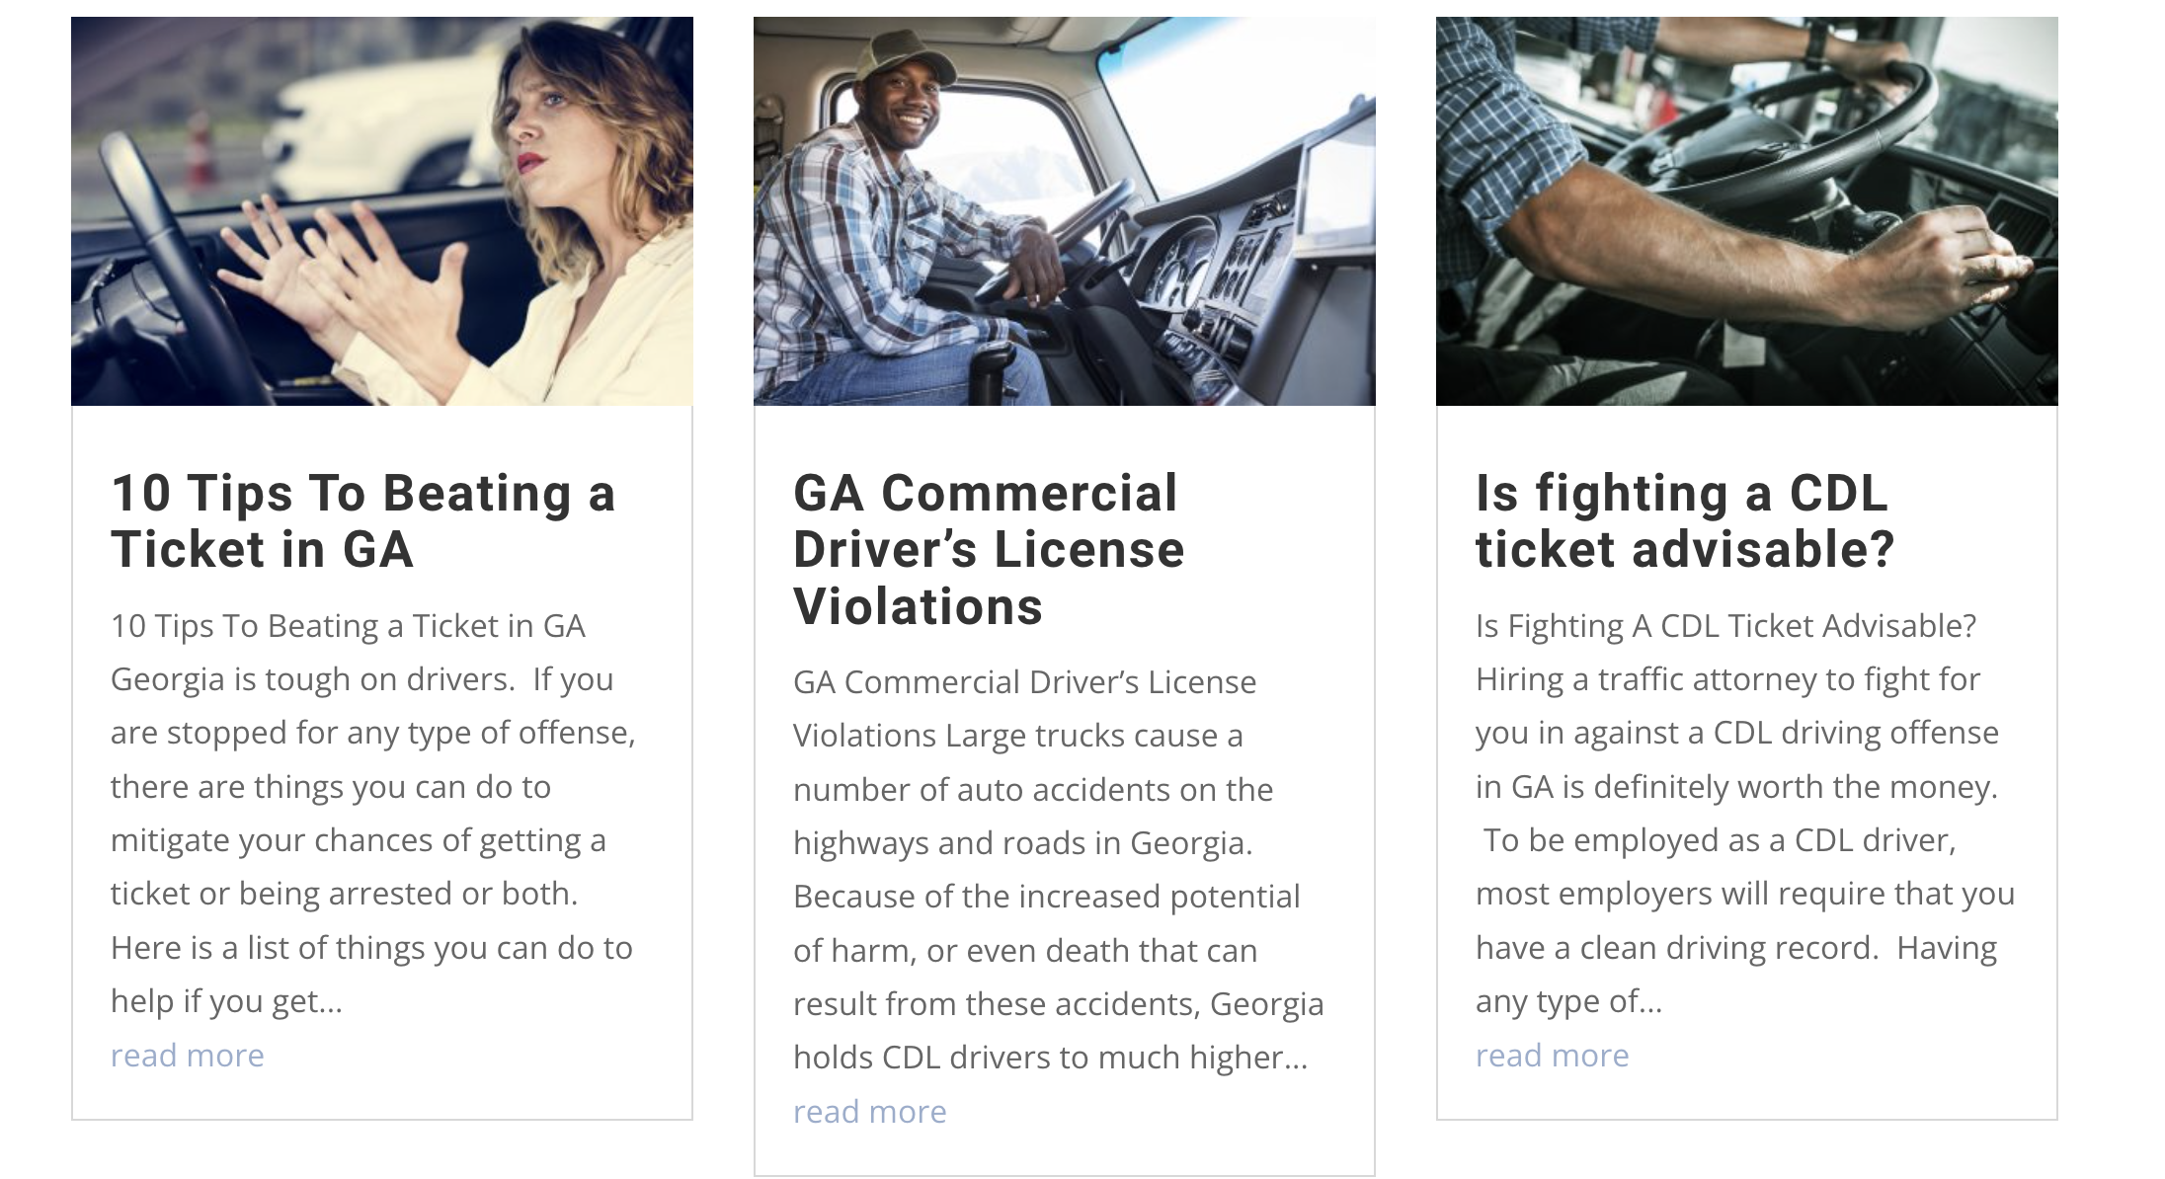Click "read more" under CDL ticket advisable article
2165x1179 pixels.
[1553, 1056]
